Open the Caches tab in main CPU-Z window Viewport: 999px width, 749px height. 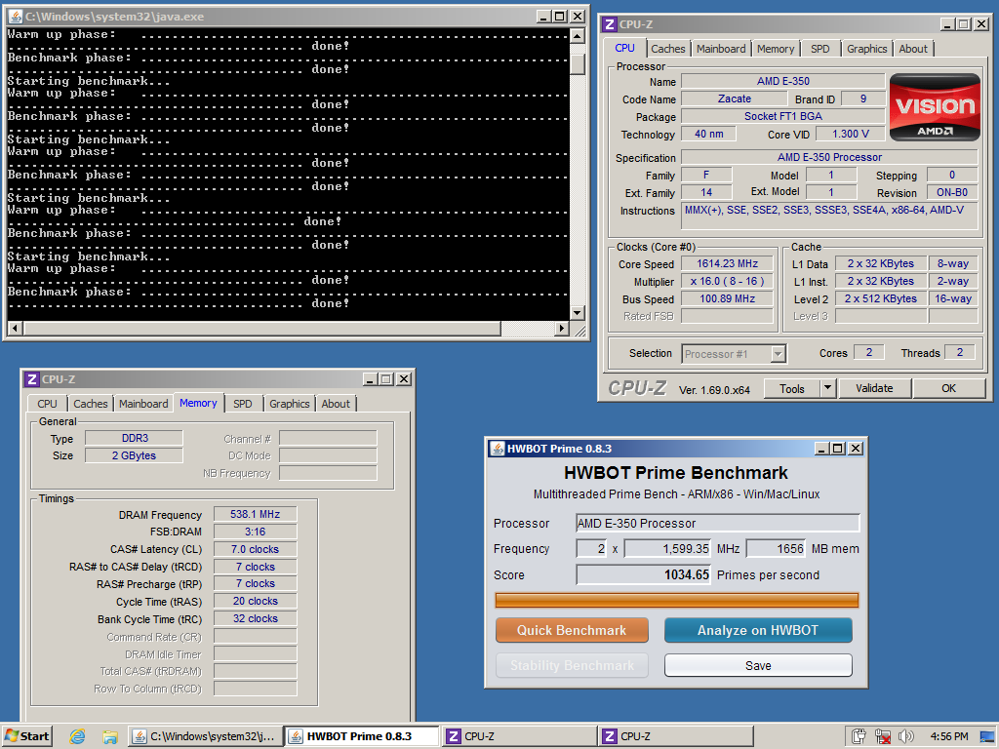(667, 49)
